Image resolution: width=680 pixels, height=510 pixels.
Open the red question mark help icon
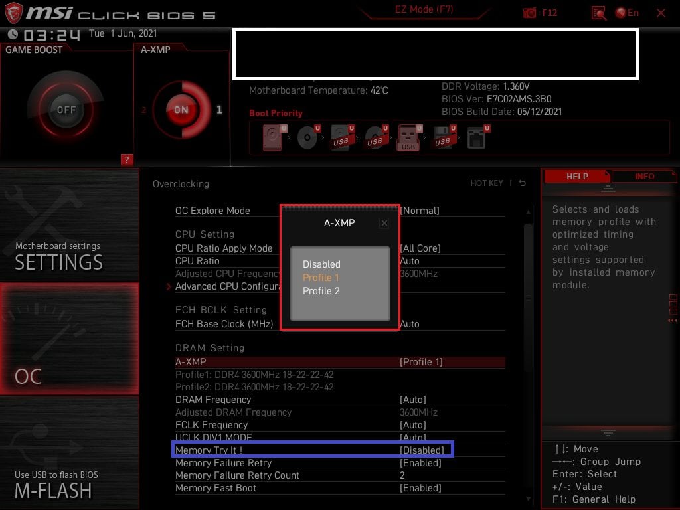pyautogui.click(x=127, y=159)
